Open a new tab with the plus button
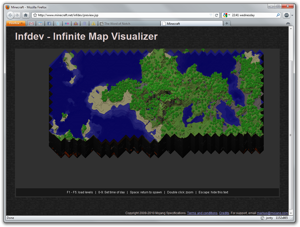Screen dimensions: 300x227 227,23
